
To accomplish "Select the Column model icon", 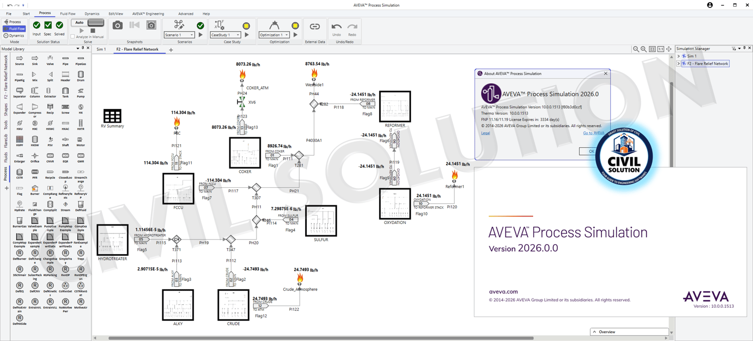I will click(35, 91).
